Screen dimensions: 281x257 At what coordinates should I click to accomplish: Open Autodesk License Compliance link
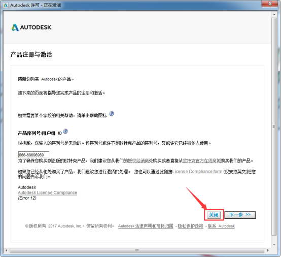pyautogui.click(x=48, y=192)
